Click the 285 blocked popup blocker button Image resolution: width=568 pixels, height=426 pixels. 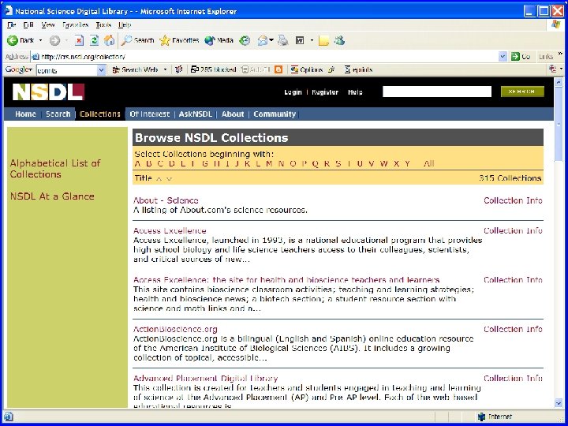click(213, 69)
